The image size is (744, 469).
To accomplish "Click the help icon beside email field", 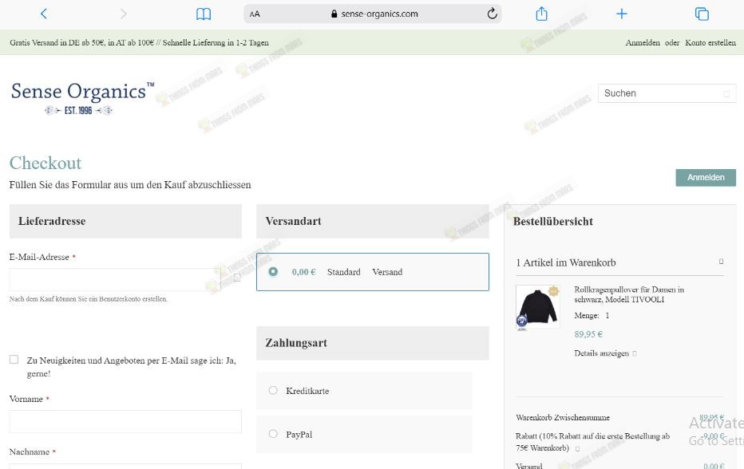I will [x=237, y=278].
